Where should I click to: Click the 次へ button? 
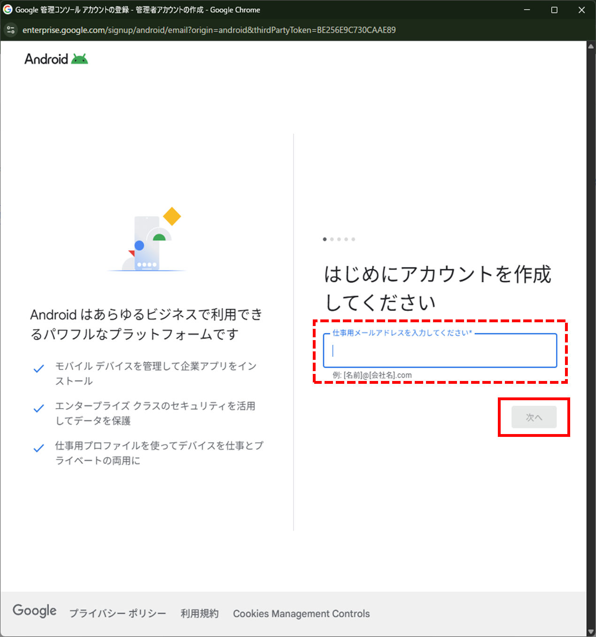[534, 417]
